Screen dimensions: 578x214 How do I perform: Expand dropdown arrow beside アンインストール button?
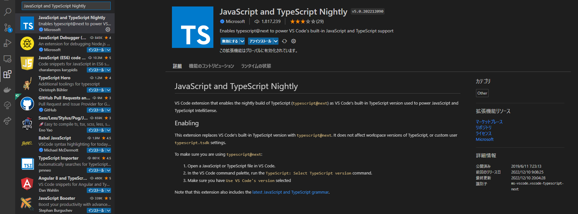(x=276, y=41)
